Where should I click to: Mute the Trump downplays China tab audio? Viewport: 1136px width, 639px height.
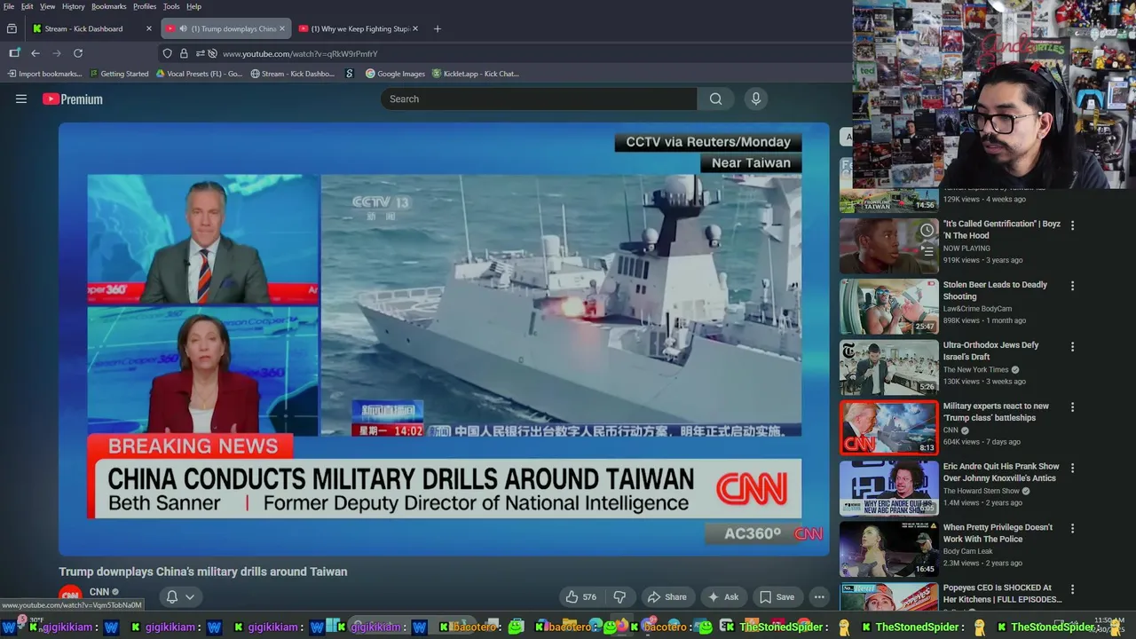click(183, 28)
